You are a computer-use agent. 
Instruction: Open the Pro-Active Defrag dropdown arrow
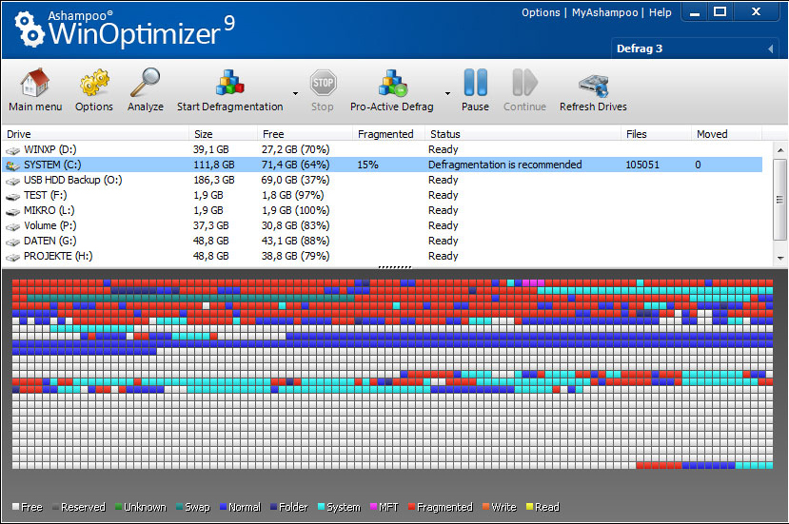[444, 93]
